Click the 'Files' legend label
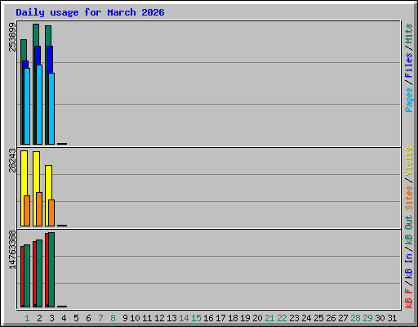 [x=408, y=65]
